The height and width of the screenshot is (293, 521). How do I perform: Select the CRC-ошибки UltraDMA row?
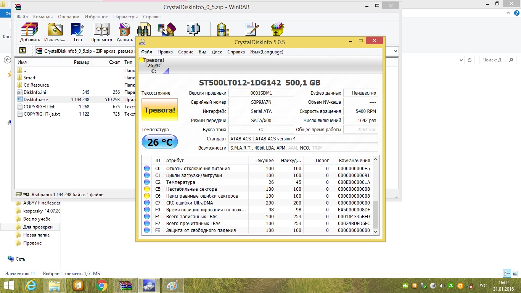coord(257,203)
